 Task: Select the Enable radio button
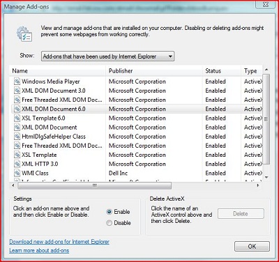(x=109, y=212)
